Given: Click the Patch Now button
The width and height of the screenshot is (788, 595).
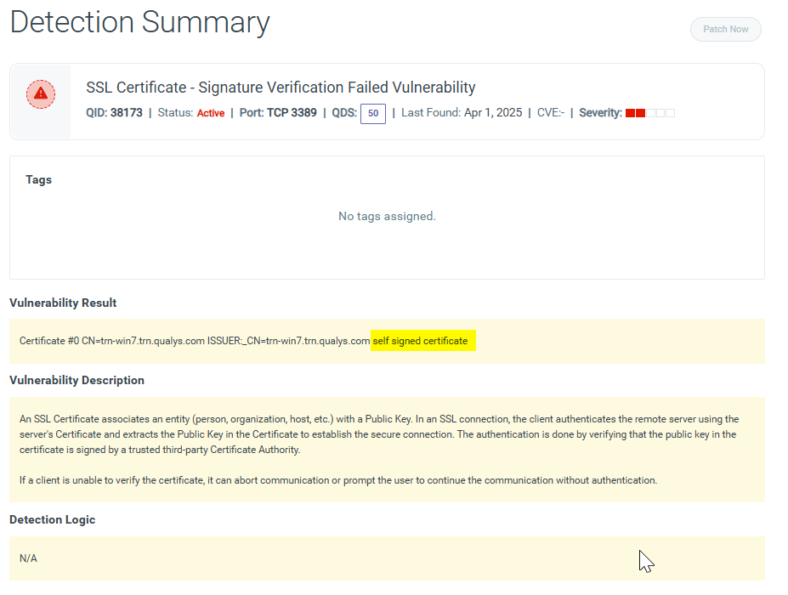Looking at the screenshot, I should pos(725,29).
